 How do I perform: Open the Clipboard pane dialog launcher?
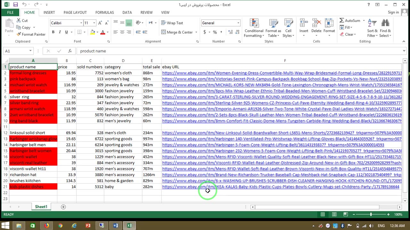click(x=46, y=42)
